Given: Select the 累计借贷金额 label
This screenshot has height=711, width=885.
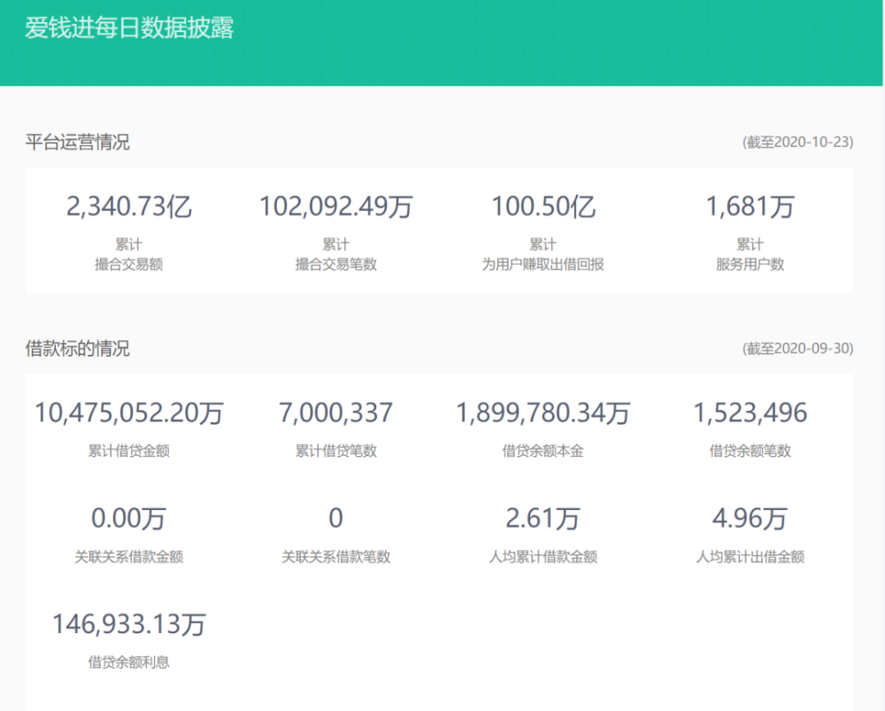Looking at the screenshot, I should [x=129, y=451].
